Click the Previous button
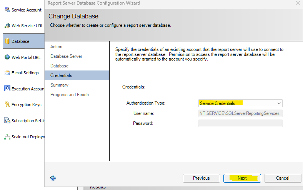The image size is (303, 190). point(201,178)
